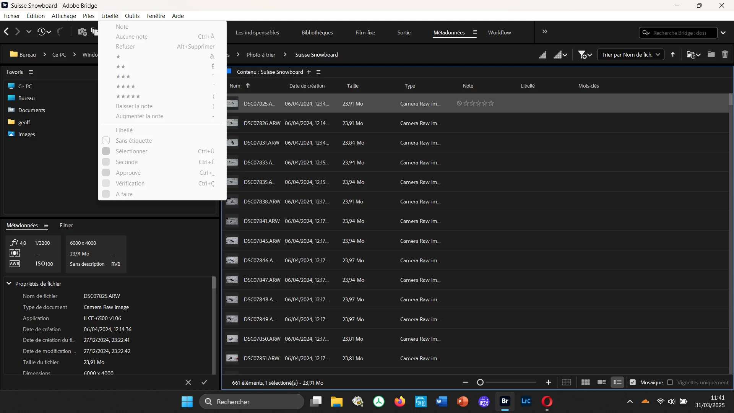Switch to details view icon
The width and height of the screenshot is (734, 413).
601,382
